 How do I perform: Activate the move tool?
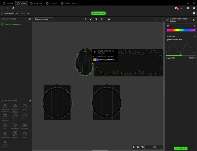pos(102,19)
